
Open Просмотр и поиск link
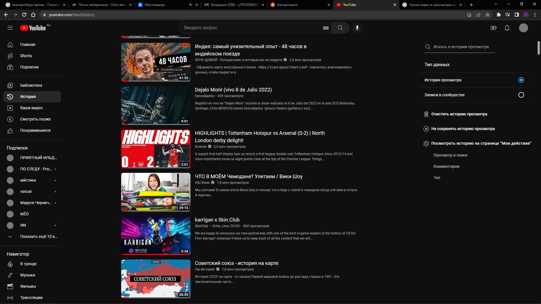pos(450,155)
